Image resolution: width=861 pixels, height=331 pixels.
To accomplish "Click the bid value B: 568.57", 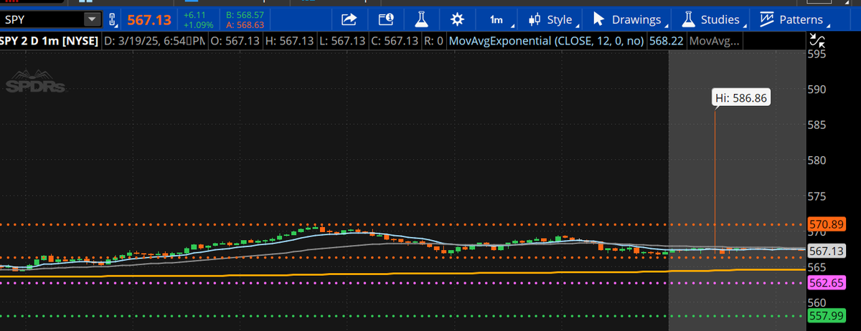I will pos(245,14).
